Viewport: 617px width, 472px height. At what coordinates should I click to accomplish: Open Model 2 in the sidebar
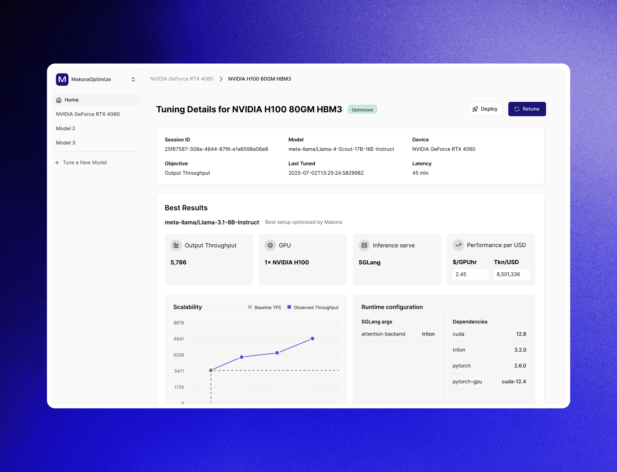click(x=66, y=128)
